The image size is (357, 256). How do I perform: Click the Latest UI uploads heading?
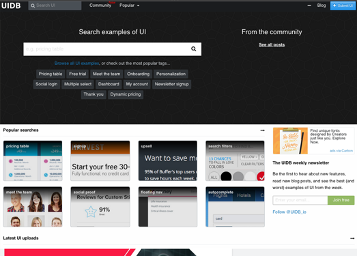[x=20, y=238]
